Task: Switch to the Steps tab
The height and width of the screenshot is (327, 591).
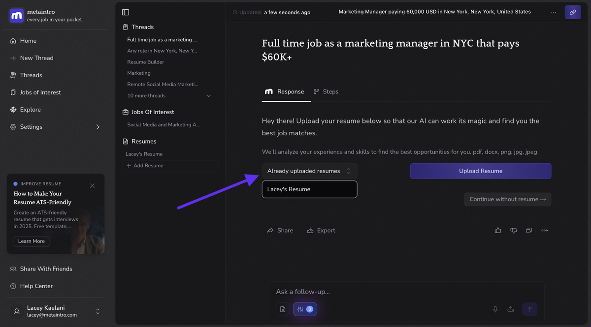Action: click(x=326, y=92)
